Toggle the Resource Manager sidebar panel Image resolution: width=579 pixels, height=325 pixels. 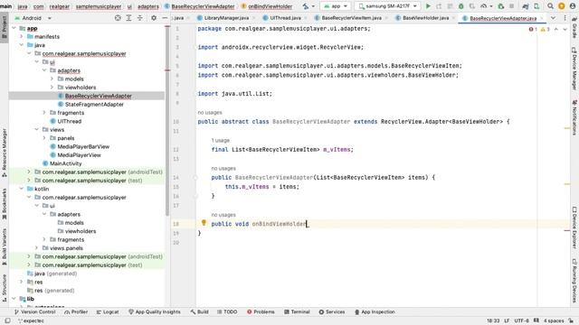4,153
